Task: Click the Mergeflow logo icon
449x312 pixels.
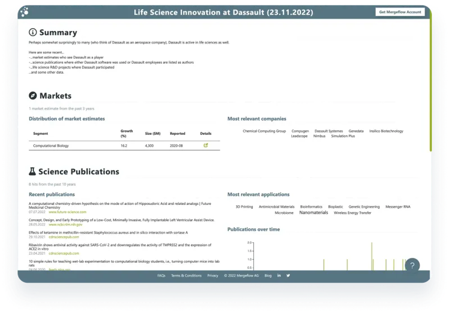Action: coord(25,12)
